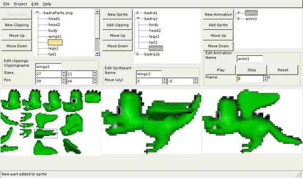The height and width of the screenshot is (178, 303).
Task: Open the Edit menu
Action: [x=35, y=4]
